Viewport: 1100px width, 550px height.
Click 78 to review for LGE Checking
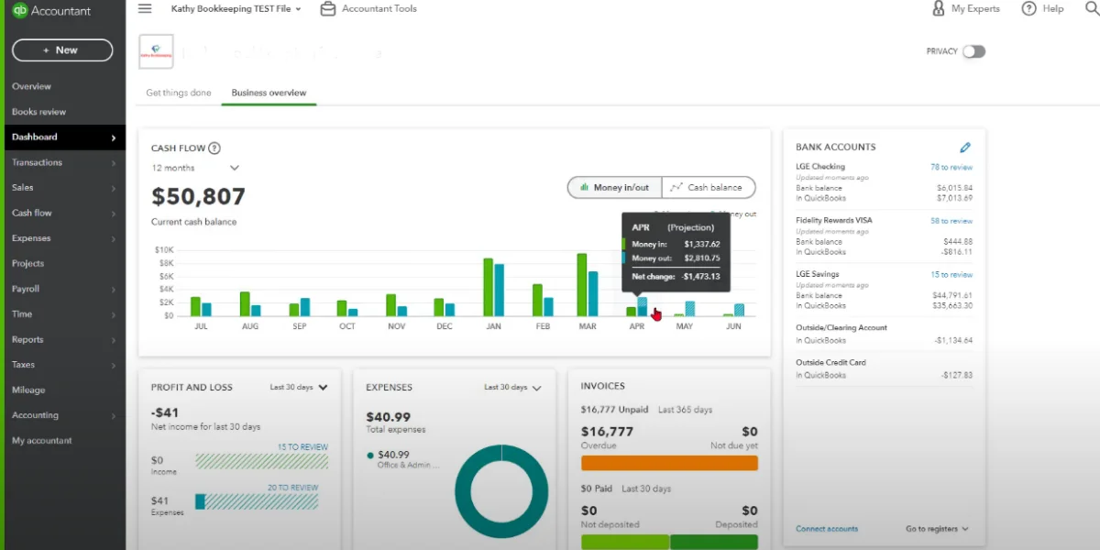point(951,168)
